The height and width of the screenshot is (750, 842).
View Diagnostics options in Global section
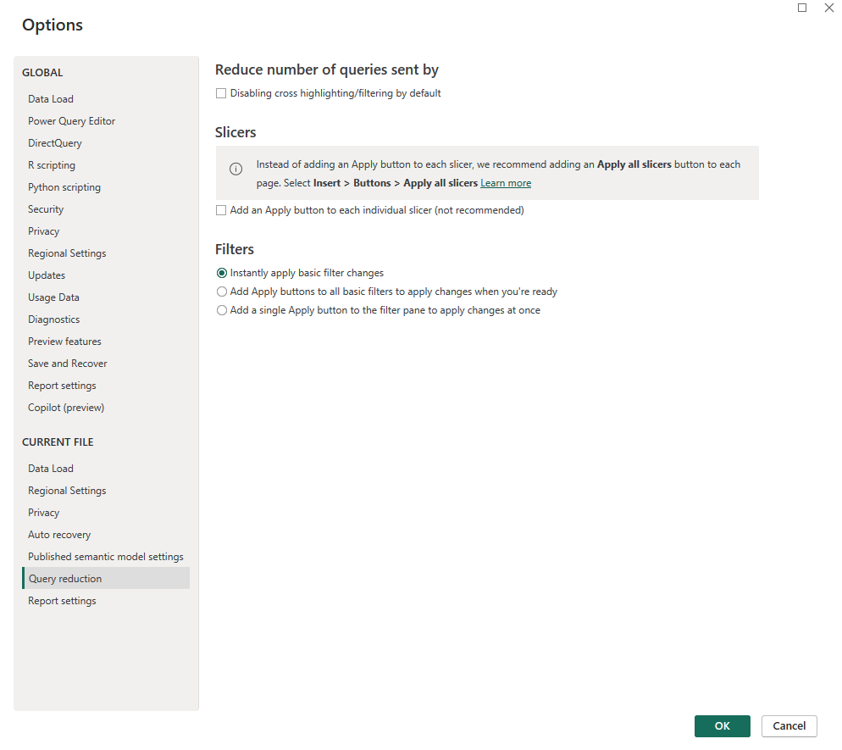(x=53, y=319)
